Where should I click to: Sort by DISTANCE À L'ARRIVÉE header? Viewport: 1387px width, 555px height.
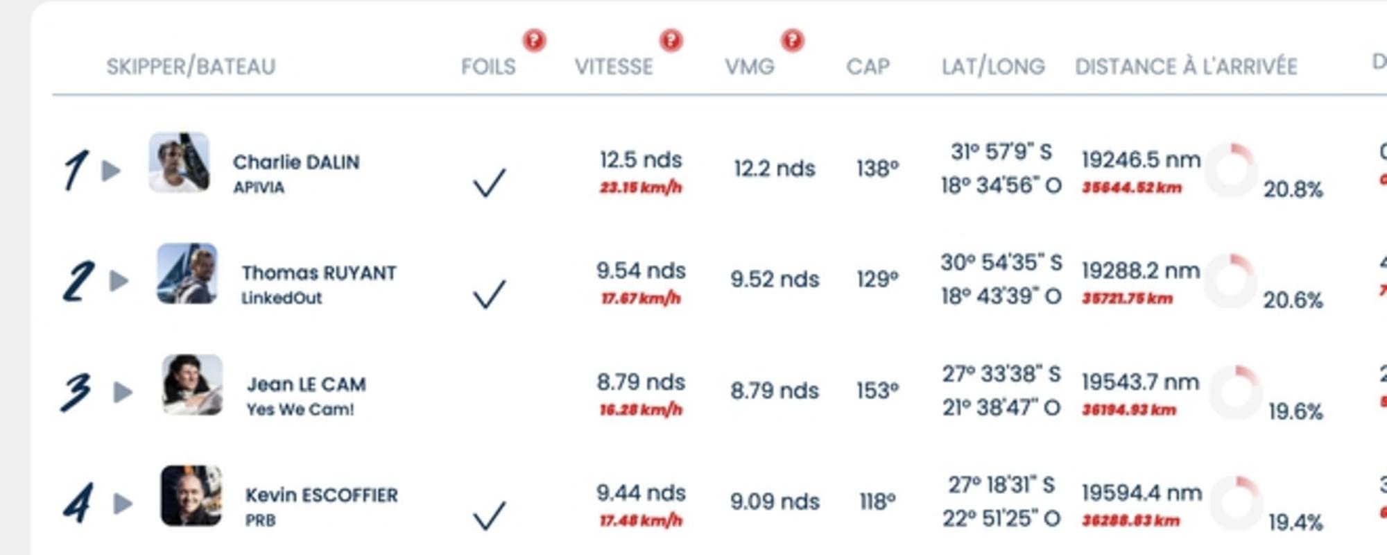point(1186,67)
